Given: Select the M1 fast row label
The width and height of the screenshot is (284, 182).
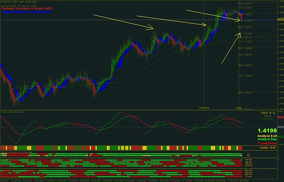Looking at the screenshot, I should click(x=249, y=160).
